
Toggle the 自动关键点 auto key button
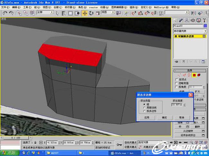[x=131, y=143]
